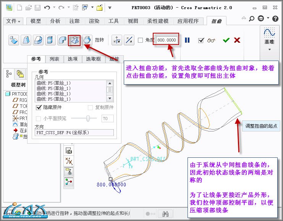The image size is (283, 221).
Task: Open quick access toolbar customize arrow
Action: pos(110,8)
